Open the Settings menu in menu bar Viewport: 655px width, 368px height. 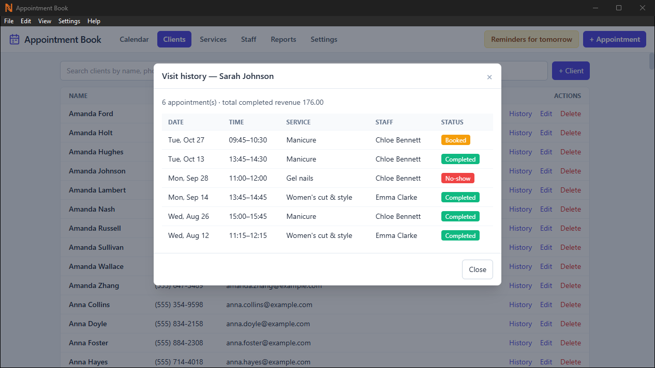(69, 21)
